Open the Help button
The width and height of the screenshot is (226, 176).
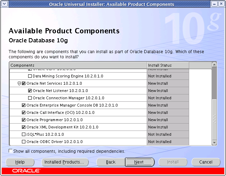20,162
